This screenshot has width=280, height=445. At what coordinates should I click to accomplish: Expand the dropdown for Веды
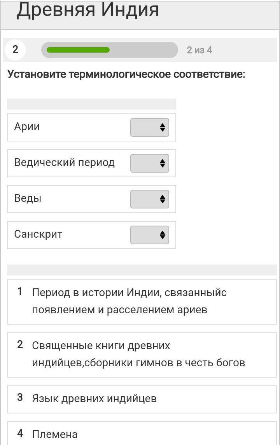click(x=150, y=199)
